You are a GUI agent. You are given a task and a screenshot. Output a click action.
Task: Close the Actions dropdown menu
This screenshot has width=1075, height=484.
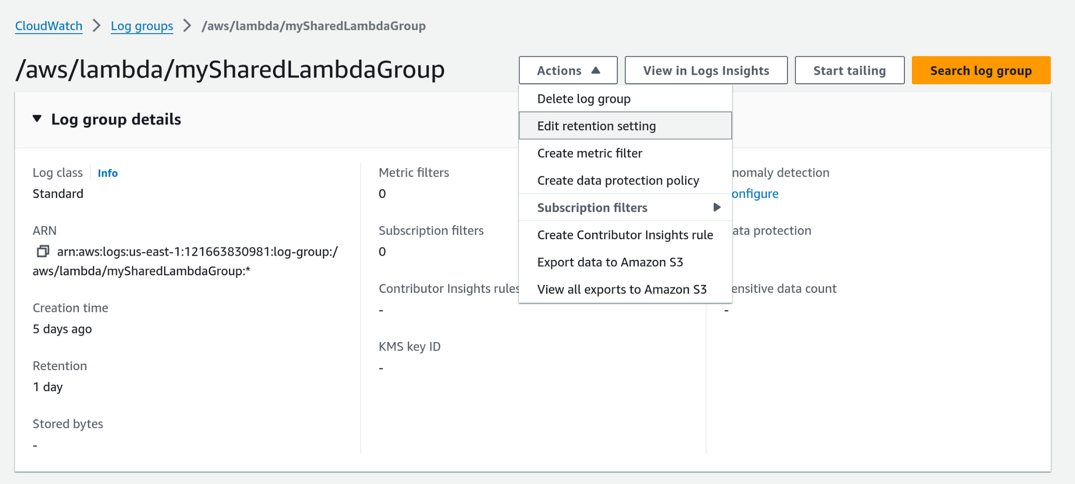568,71
